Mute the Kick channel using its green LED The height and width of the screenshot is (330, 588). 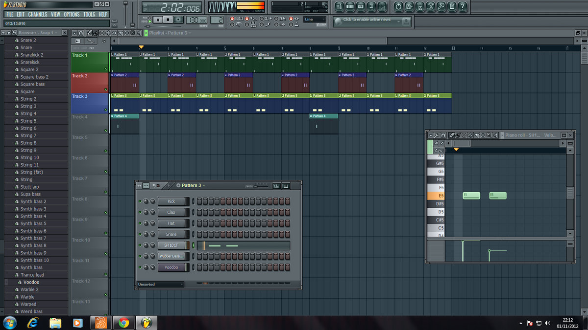click(140, 201)
